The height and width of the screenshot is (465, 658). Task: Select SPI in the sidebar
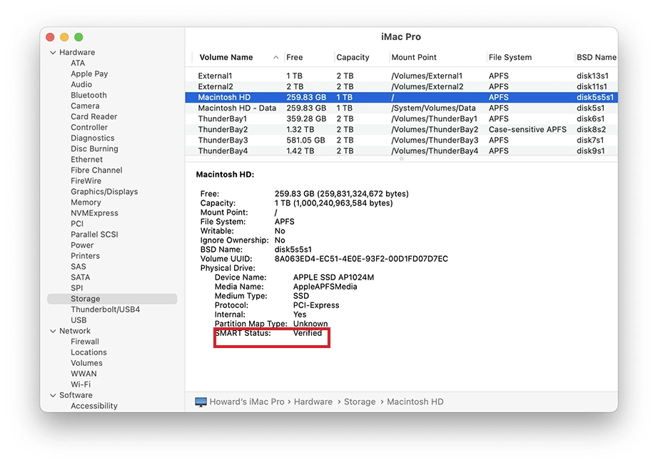click(x=76, y=287)
